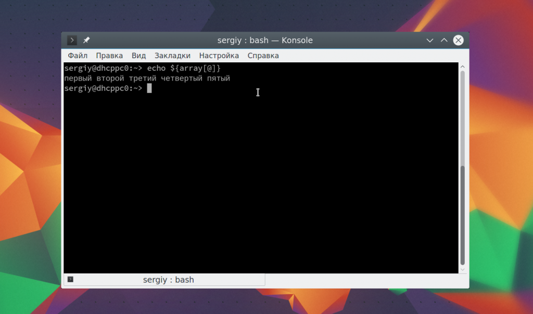Close the Konsole window

(x=458, y=41)
